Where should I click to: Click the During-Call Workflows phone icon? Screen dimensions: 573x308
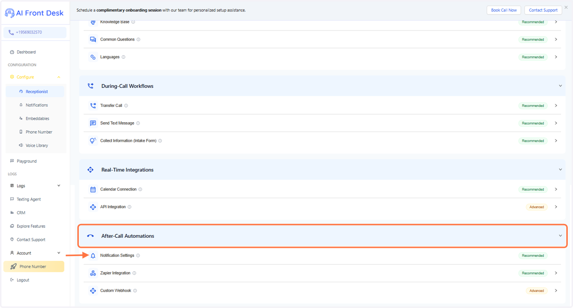90,86
